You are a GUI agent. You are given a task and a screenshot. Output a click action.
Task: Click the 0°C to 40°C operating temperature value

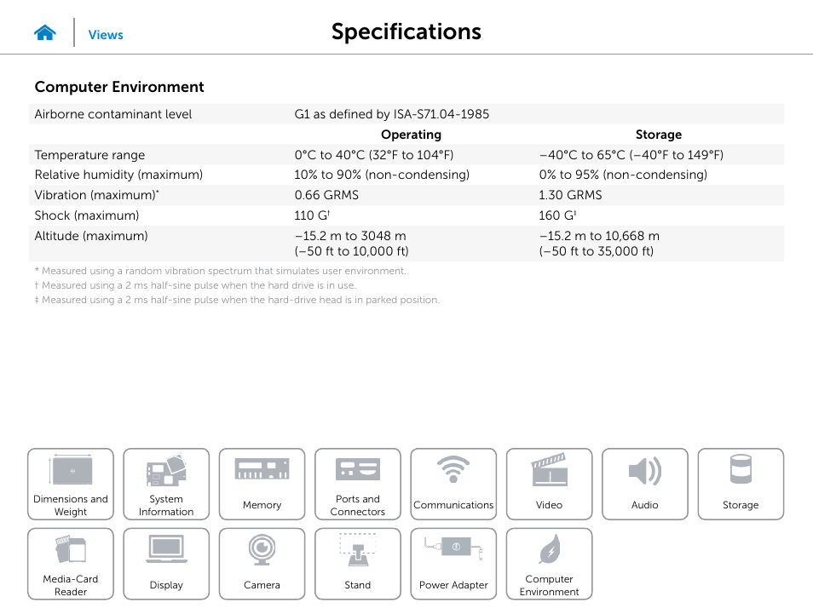coord(374,155)
